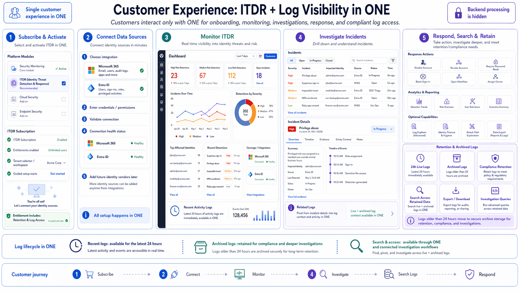Click the red High legend dot below line chart
This screenshot has height=292, width=520.
[x=176, y=137]
